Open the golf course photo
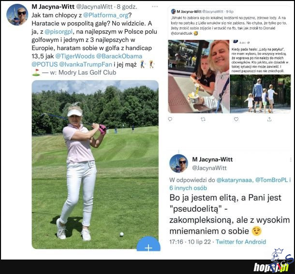Image resolution: width=295 pixels, height=274 pixels. 95,164
